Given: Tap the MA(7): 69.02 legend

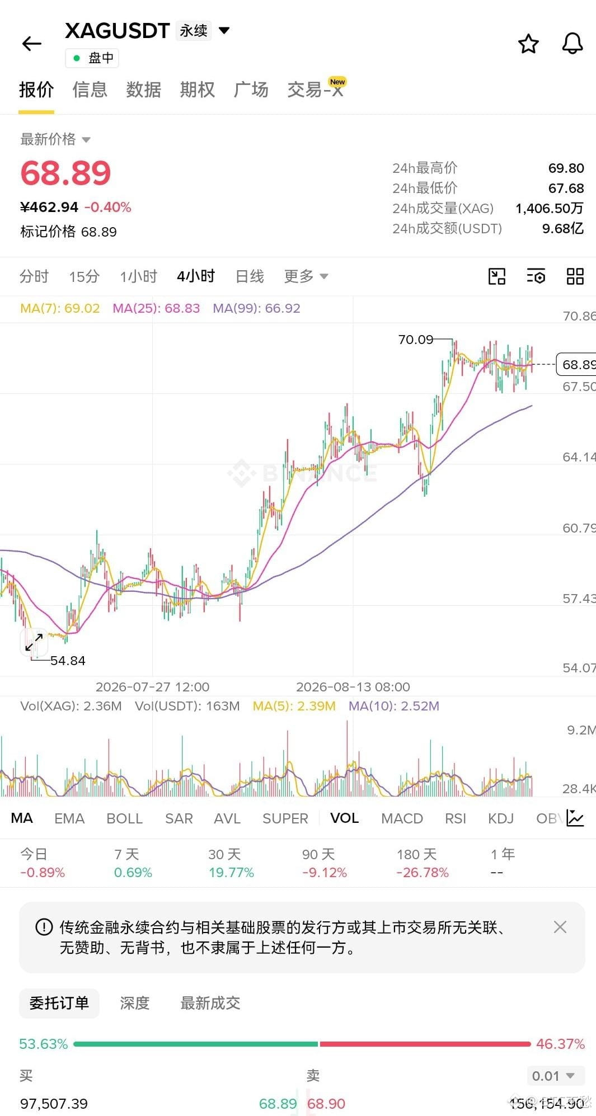Looking at the screenshot, I should [60, 308].
